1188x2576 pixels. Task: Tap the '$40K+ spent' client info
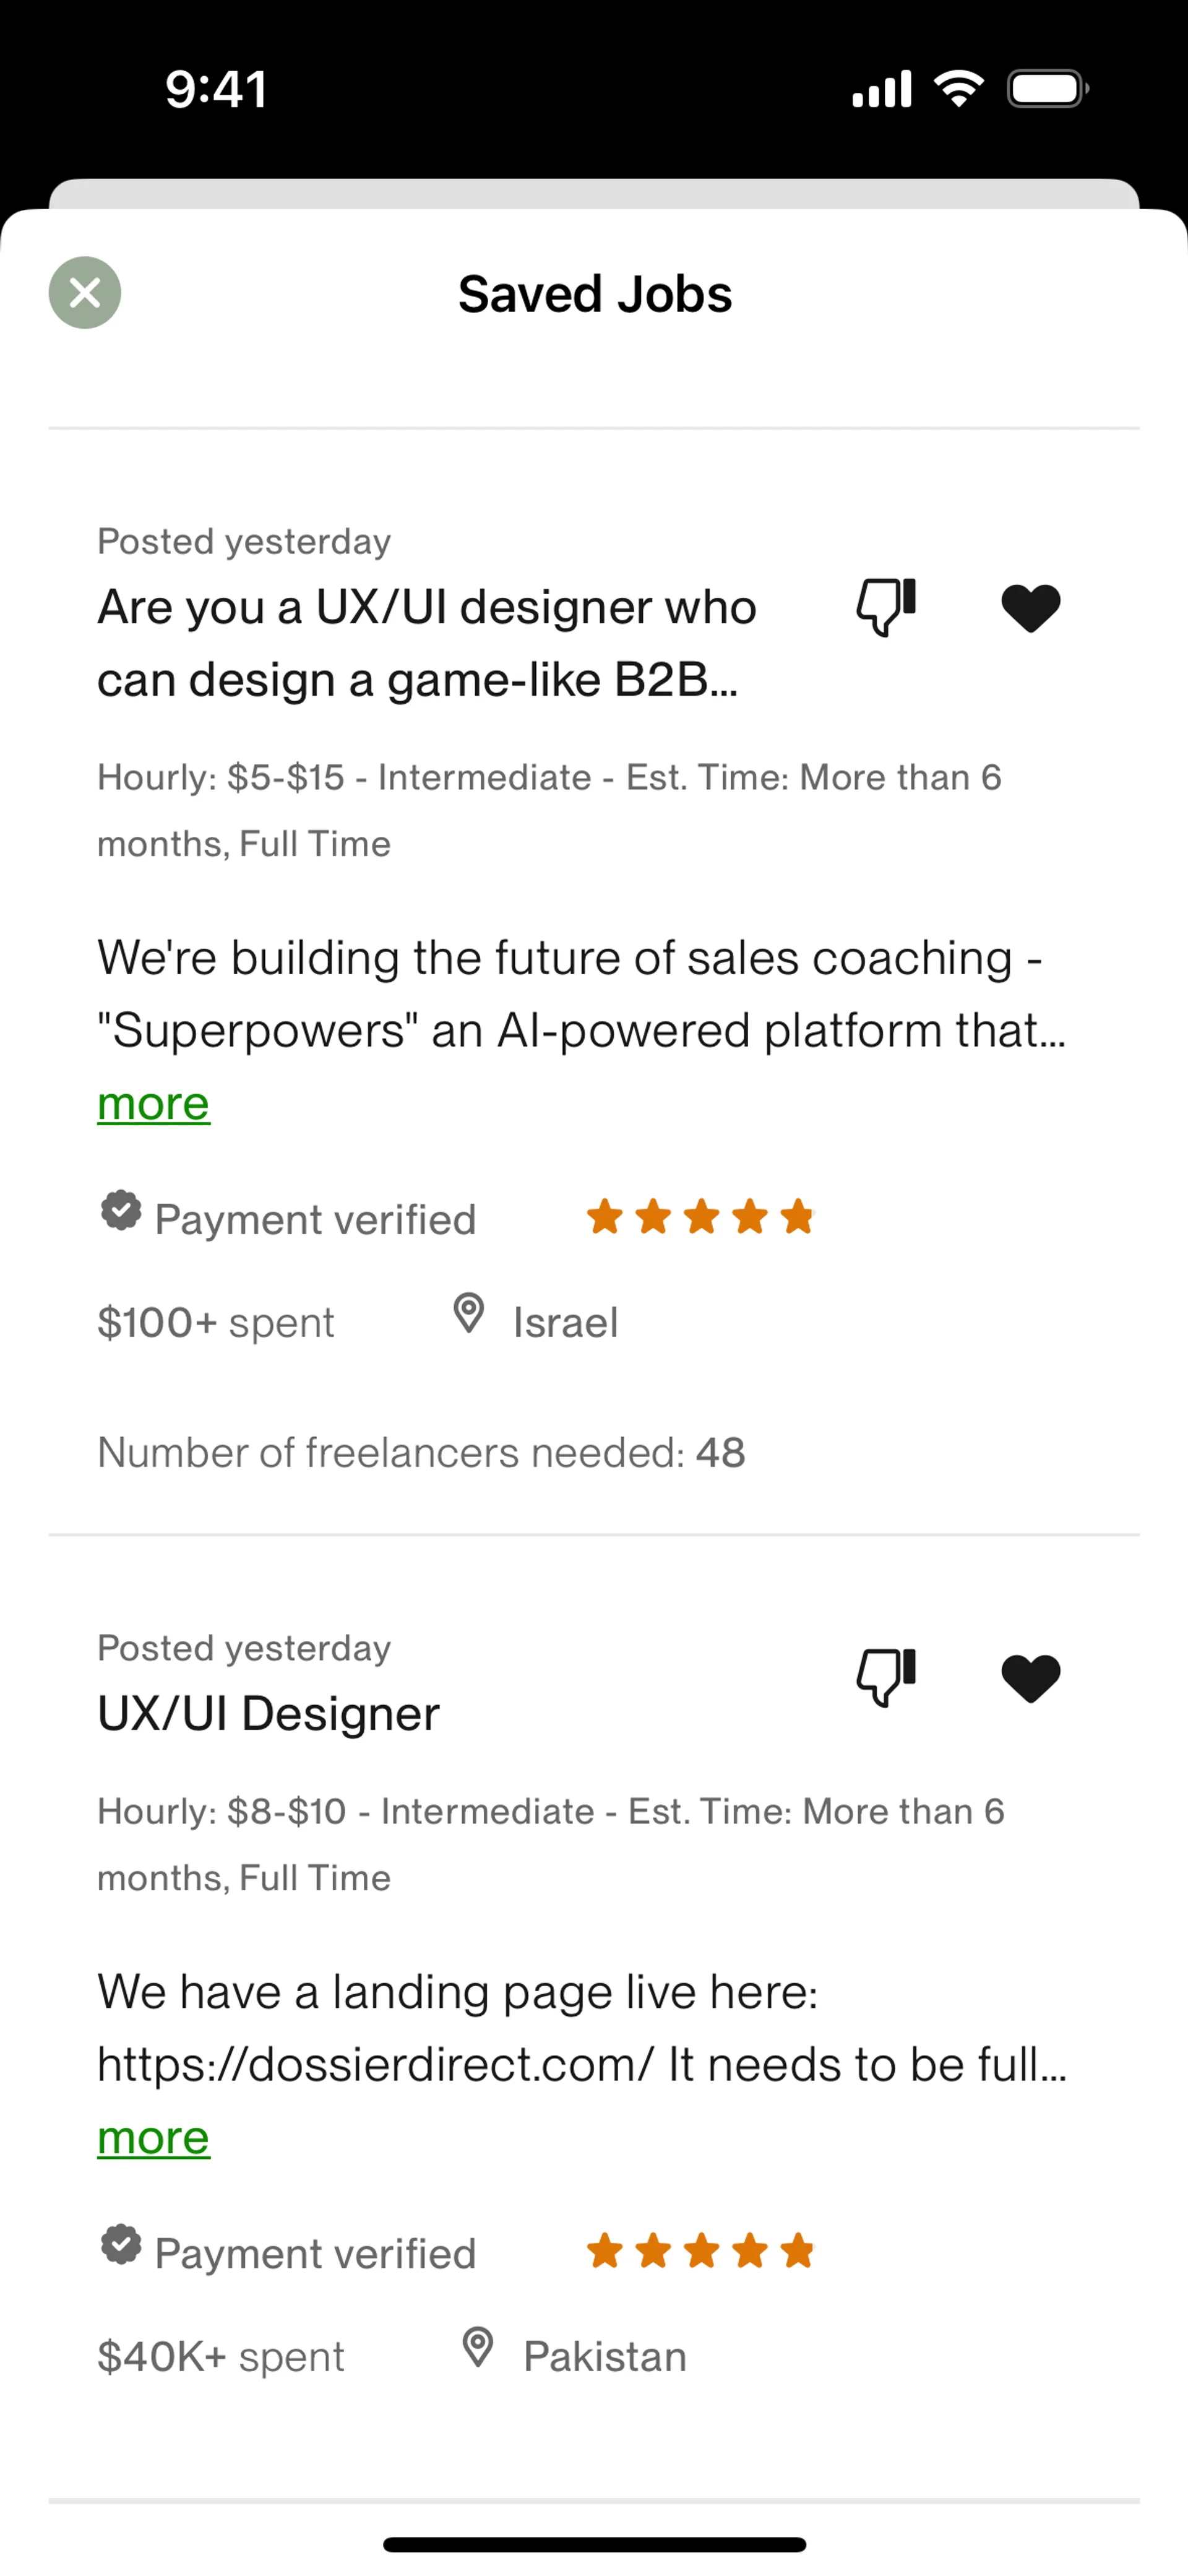point(221,2357)
